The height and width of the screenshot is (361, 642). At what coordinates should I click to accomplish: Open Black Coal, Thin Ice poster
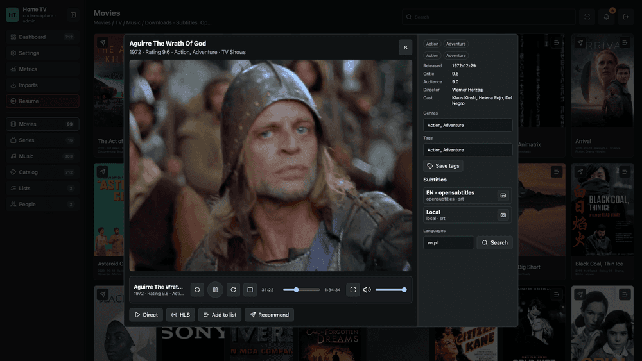pos(602,210)
